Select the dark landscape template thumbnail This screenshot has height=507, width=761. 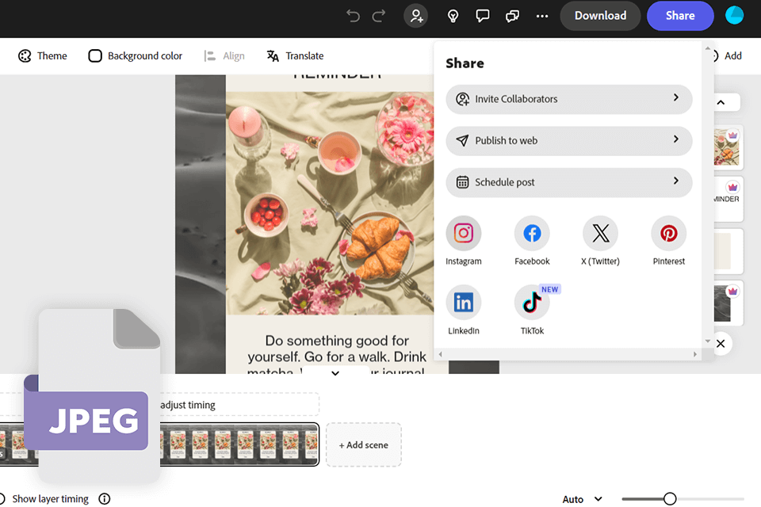pyautogui.click(x=727, y=303)
